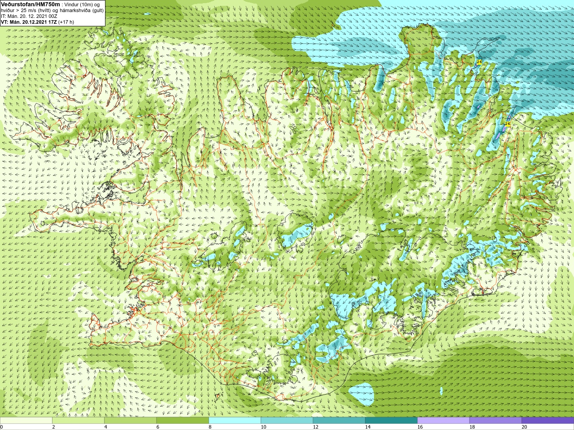574x430 pixels.
Task: Click the '16' label on the wind scale
Action: pos(420,427)
